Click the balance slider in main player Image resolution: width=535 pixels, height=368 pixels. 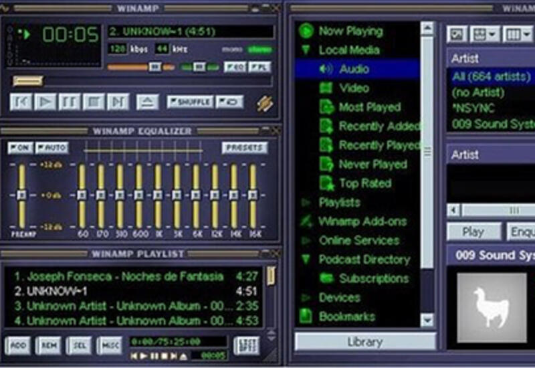[200, 67]
